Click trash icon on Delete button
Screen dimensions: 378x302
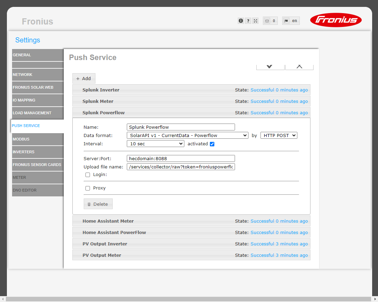pyautogui.click(x=89, y=204)
